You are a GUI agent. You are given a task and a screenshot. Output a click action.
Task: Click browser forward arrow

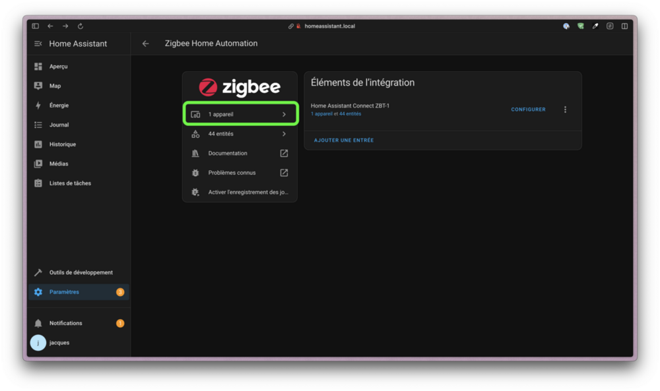point(65,26)
